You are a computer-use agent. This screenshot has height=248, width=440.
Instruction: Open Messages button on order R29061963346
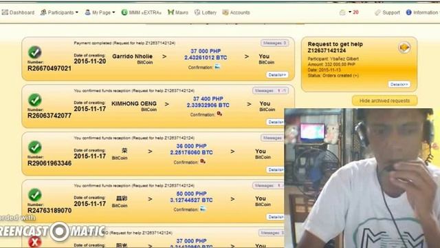[272, 138]
